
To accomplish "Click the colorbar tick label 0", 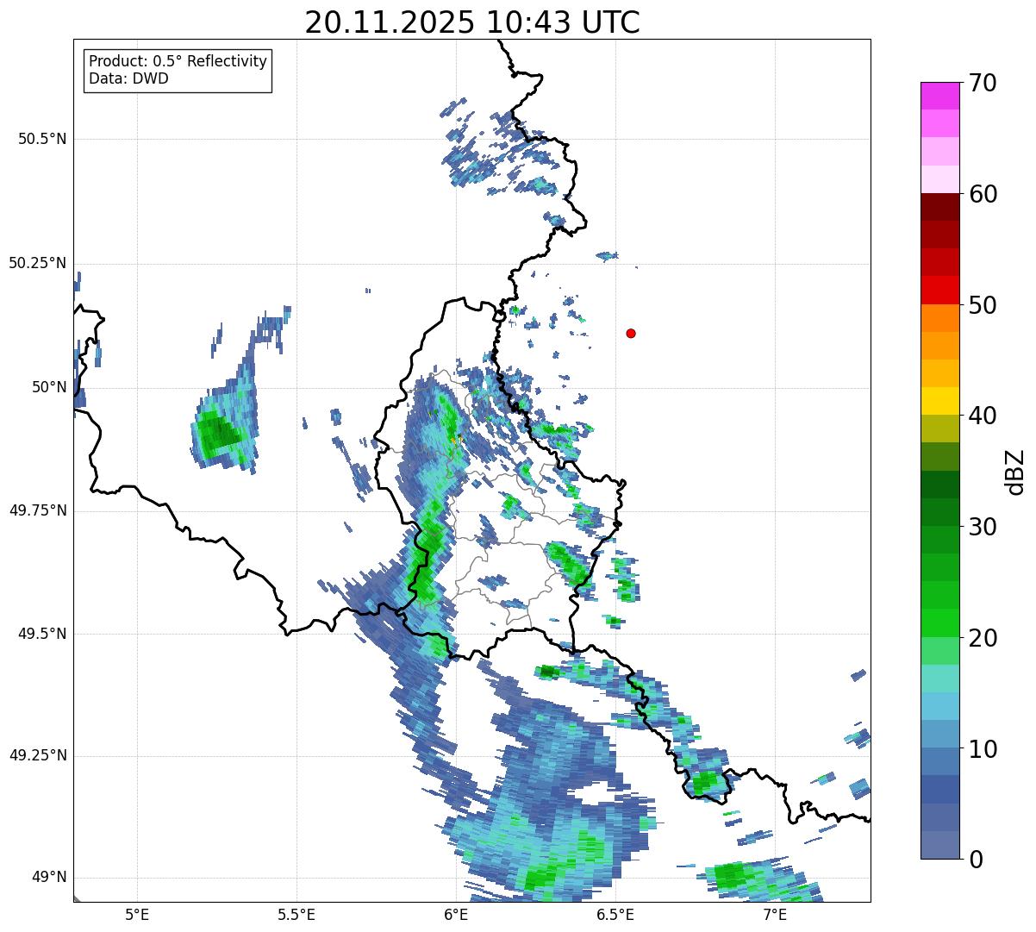I will pos(975,860).
